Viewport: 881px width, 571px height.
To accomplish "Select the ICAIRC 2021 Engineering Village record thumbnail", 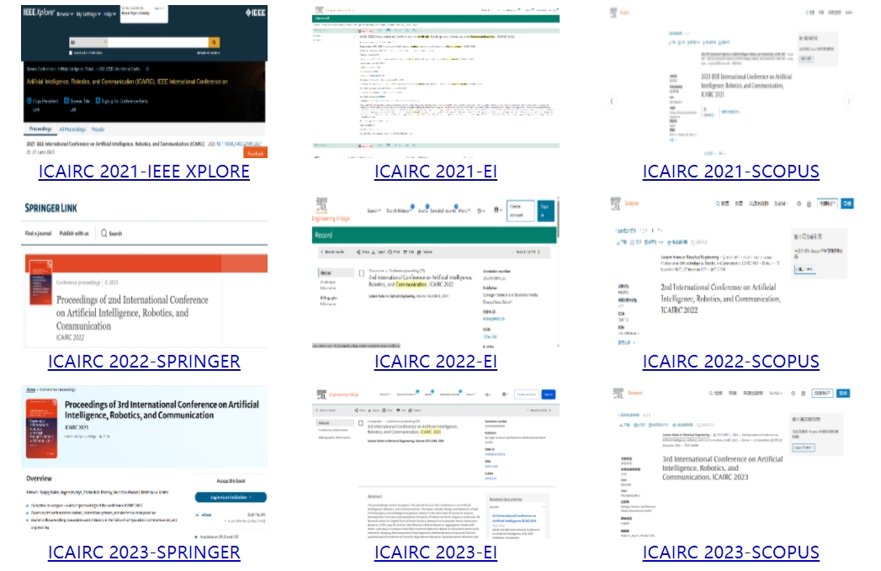I will (435, 82).
